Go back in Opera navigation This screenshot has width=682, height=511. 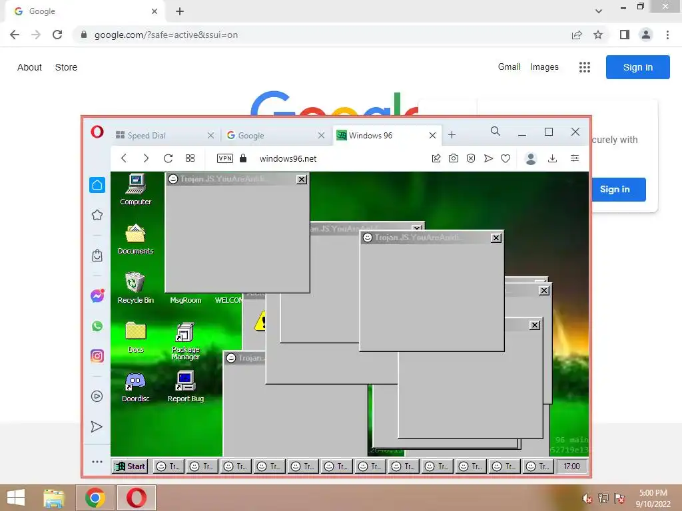point(124,158)
